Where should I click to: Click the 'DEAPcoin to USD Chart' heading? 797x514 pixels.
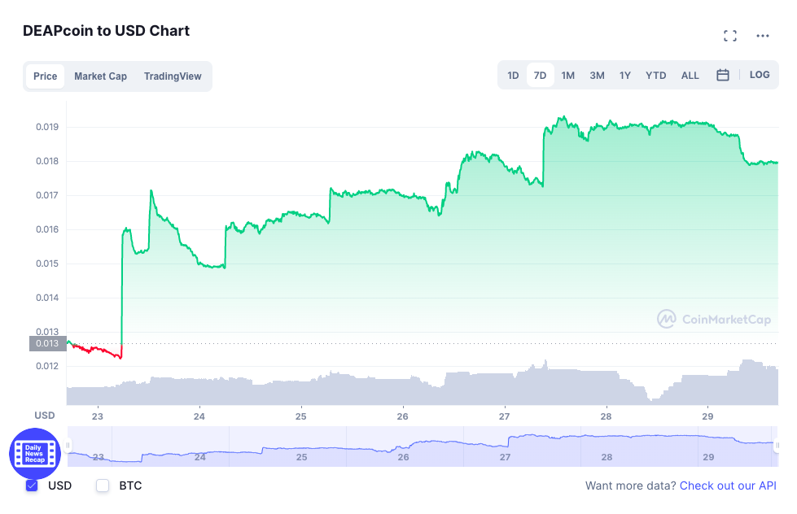click(x=106, y=31)
